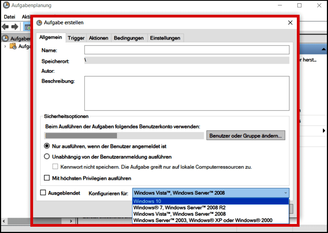Enable the Ausgeblendet checkbox
This screenshot has width=328, height=233.
43,193
